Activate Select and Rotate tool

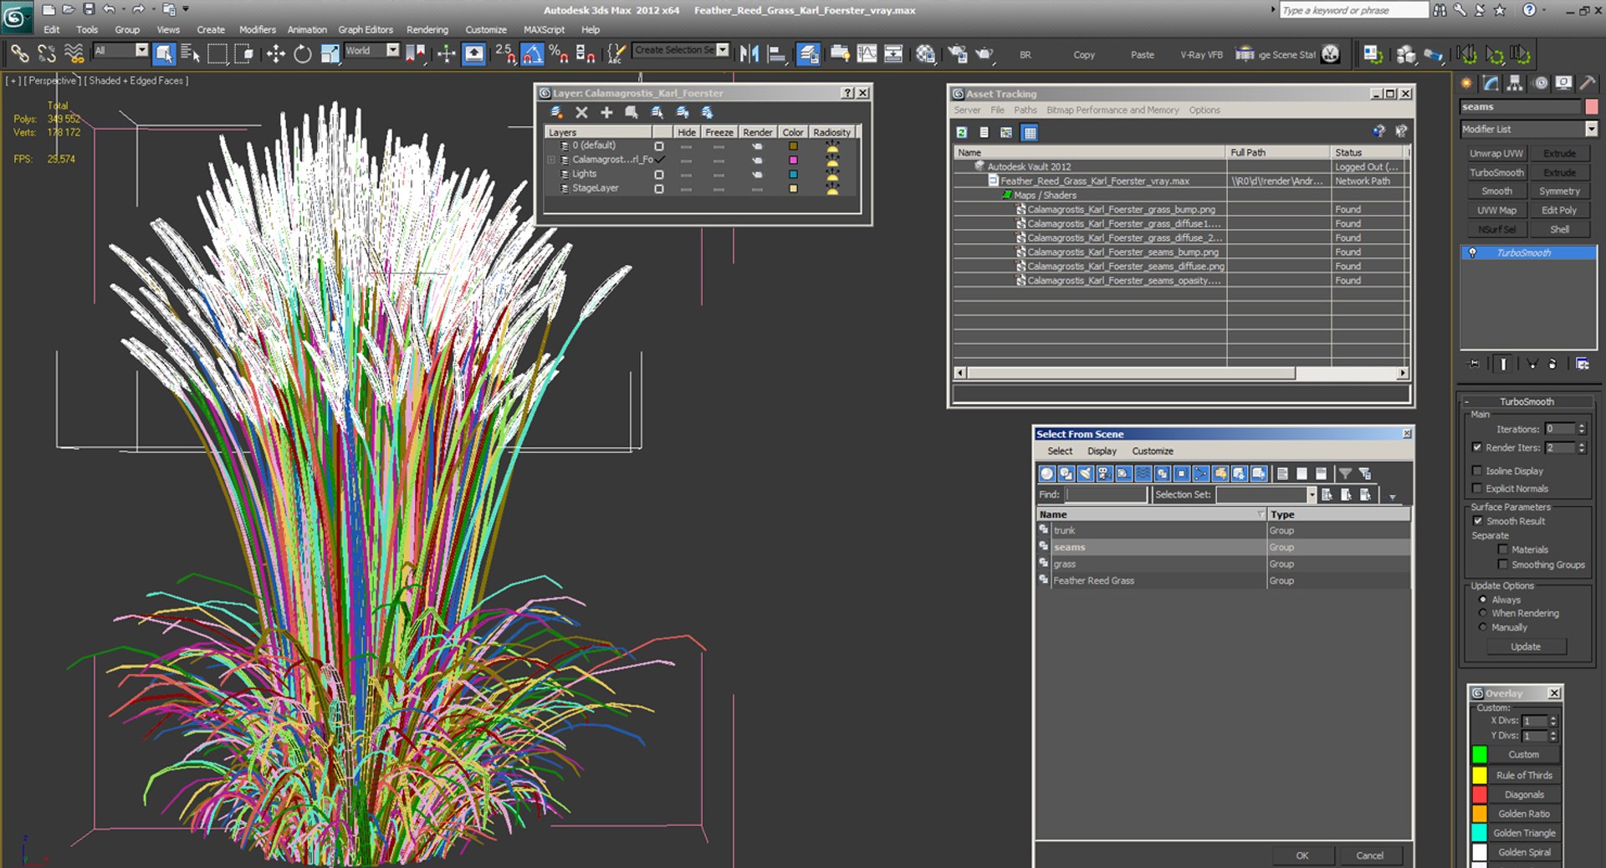tap(303, 54)
